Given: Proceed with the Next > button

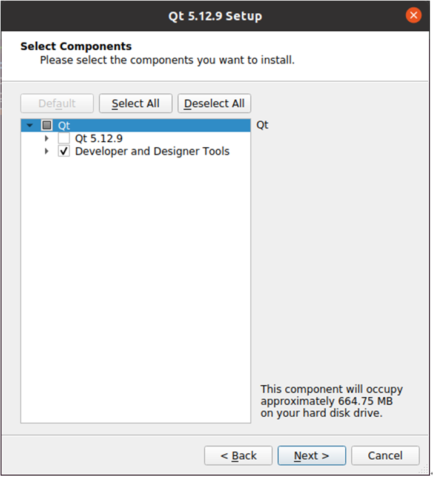Looking at the screenshot, I should tap(312, 456).
